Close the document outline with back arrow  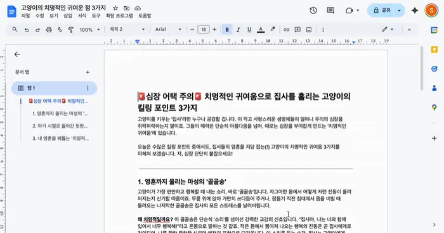click(17, 54)
